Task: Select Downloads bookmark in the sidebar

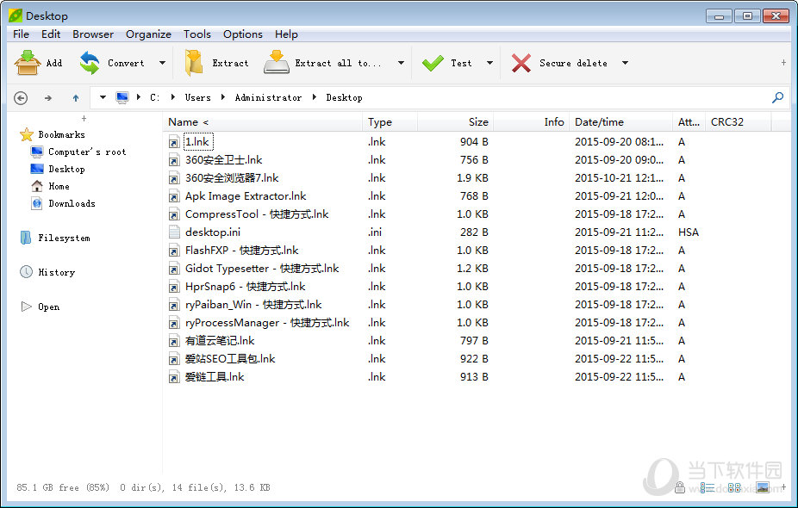Action: [72, 203]
